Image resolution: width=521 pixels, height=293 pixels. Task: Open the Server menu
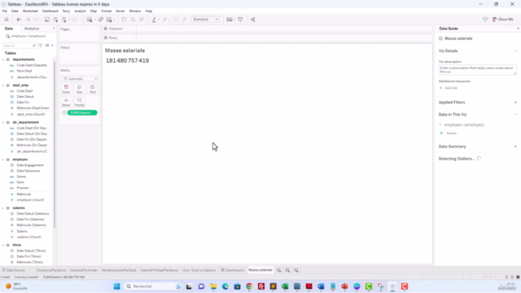pyautogui.click(x=120, y=11)
